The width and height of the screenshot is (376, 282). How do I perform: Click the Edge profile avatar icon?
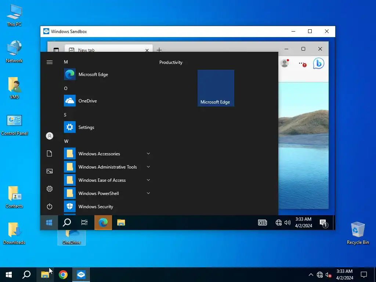(285, 63)
